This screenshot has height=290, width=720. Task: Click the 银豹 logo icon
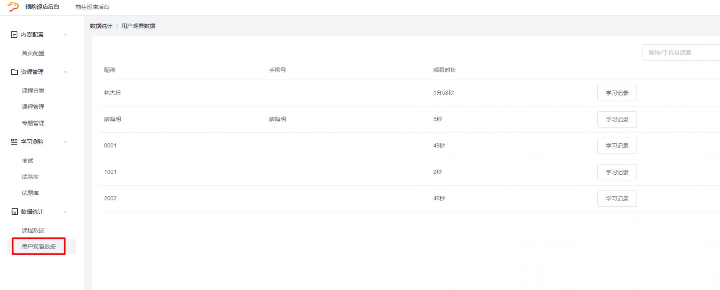click(13, 6)
